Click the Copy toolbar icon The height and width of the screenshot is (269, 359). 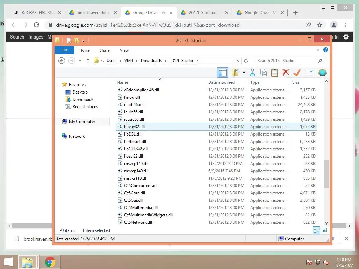pyautogui.click(x=264, y=73)
